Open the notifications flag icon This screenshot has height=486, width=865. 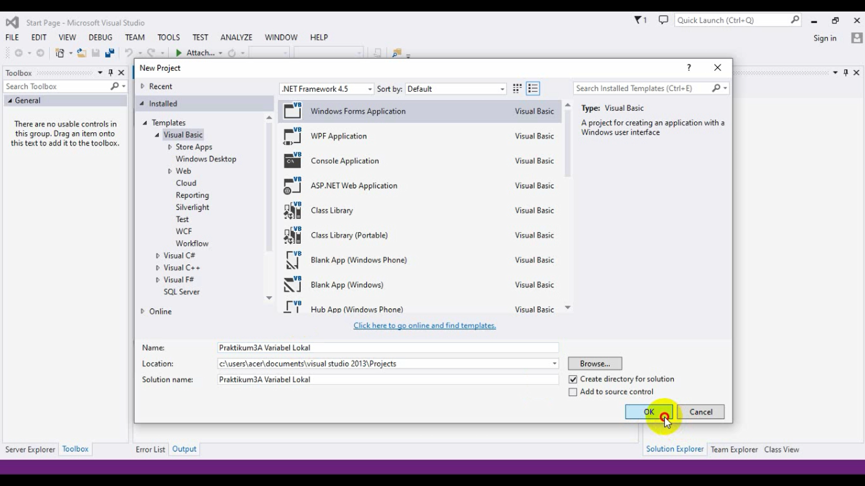click(640, 20)
